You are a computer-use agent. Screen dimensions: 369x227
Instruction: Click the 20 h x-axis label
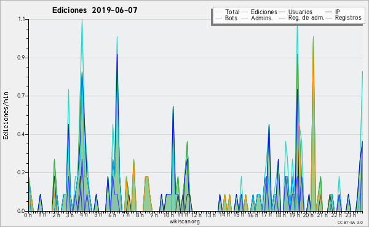coord(308,215)
